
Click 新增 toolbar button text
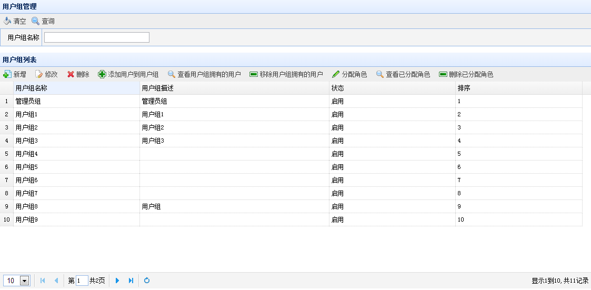point(19,74)
